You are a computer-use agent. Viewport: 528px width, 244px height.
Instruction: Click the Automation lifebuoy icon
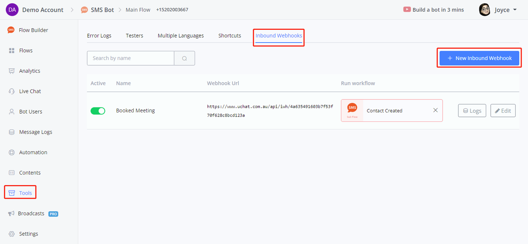pos(12,152)
